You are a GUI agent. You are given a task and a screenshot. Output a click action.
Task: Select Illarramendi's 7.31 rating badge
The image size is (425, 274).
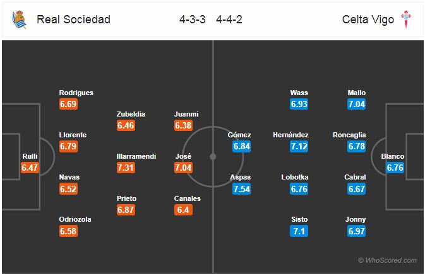pyautogui.click(x=126, y=168)
